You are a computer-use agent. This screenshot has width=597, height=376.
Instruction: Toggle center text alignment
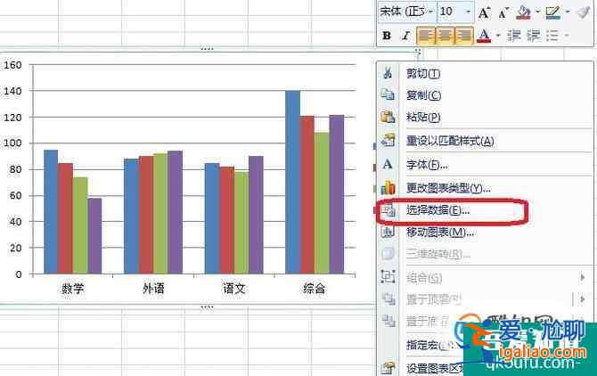pos(445,36)
